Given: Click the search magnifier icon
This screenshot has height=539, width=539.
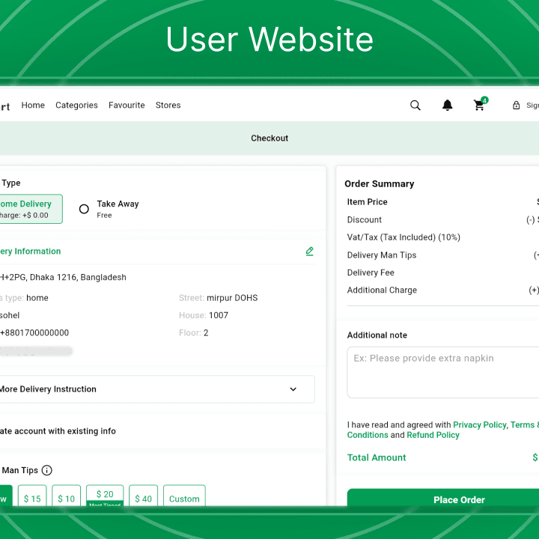Looking at the screenshot, I should 415,106.
